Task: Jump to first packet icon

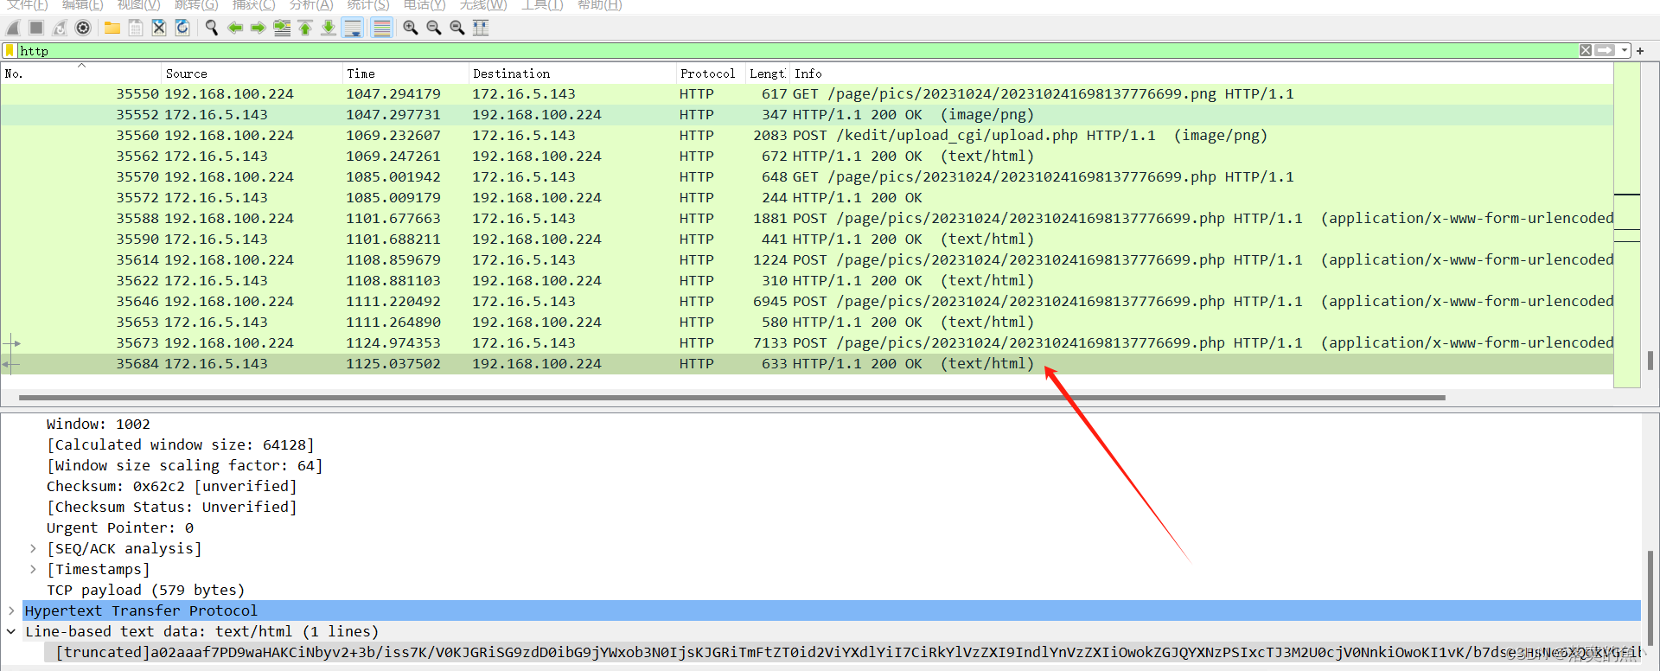Action: coord(305,28)
